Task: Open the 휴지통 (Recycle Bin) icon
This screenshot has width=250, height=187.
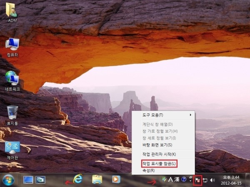Action: pos(12,113)
